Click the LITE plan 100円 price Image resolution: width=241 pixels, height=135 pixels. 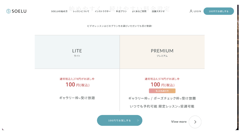click(x=77, y=85)
